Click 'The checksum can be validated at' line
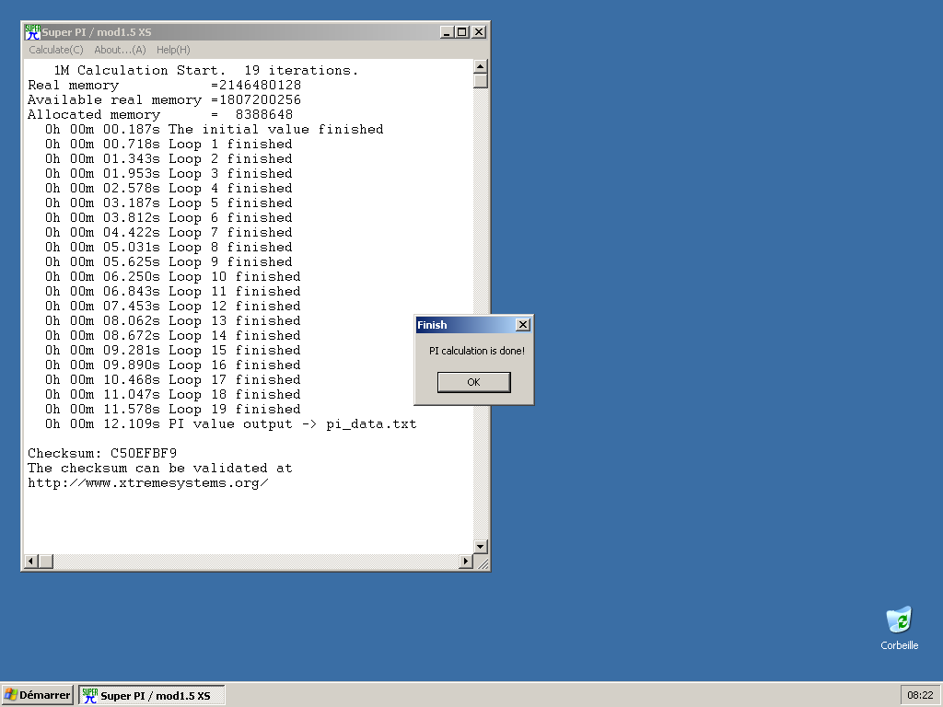 click(x=160, y=469)
